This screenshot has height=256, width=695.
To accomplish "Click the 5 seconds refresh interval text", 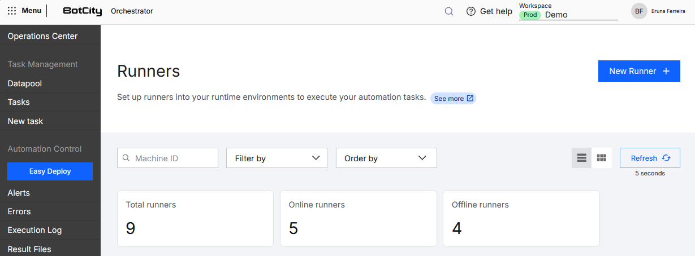I will coord(650,173).
